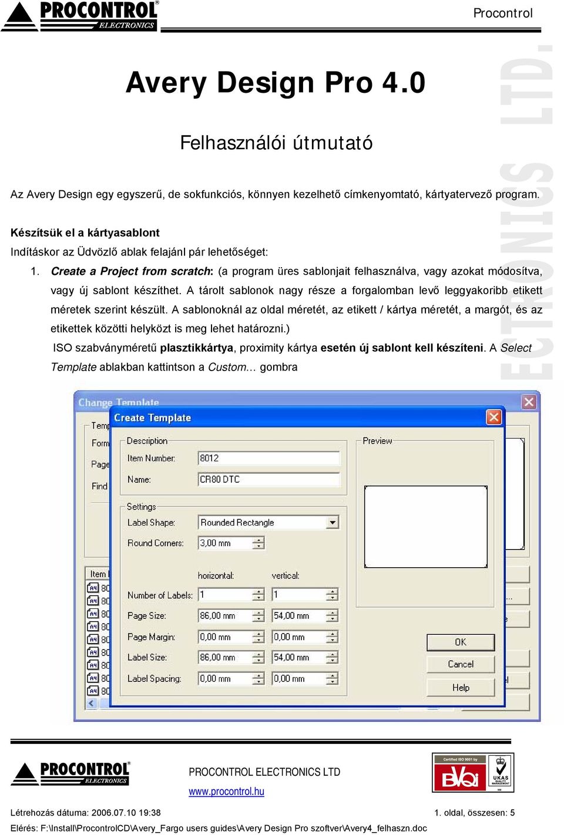Click horizontal Page Size 86,00 mm field
The width and height of the screenshot is (564, 835).
click(x=225, y=616)
